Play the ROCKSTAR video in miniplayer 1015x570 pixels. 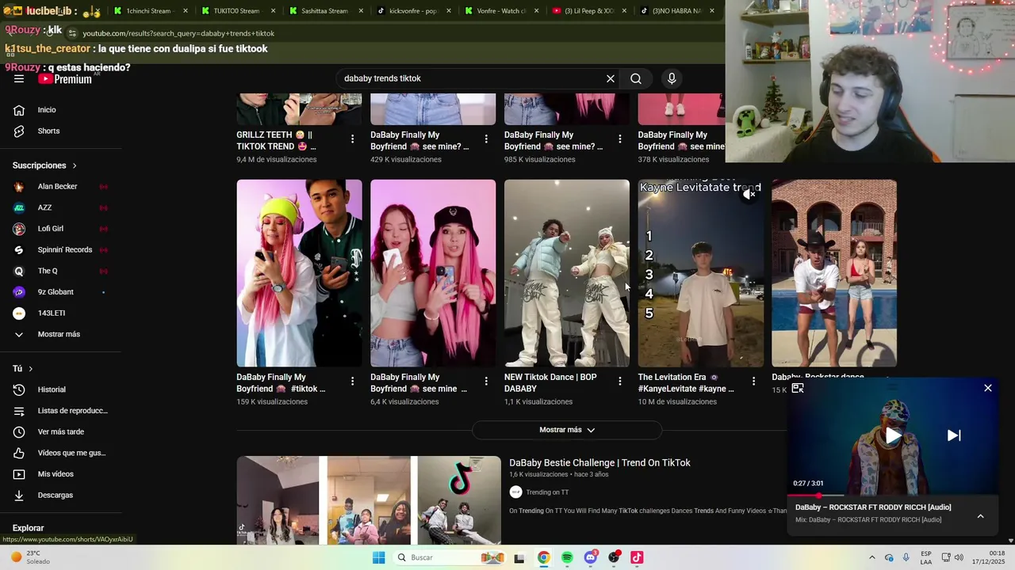click(893, 435)
